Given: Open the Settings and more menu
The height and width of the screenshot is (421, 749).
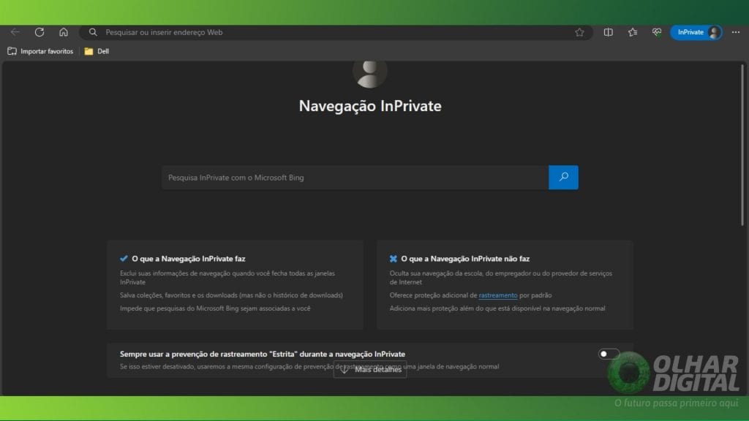Looking at the screenshot, I should point(736,32).
